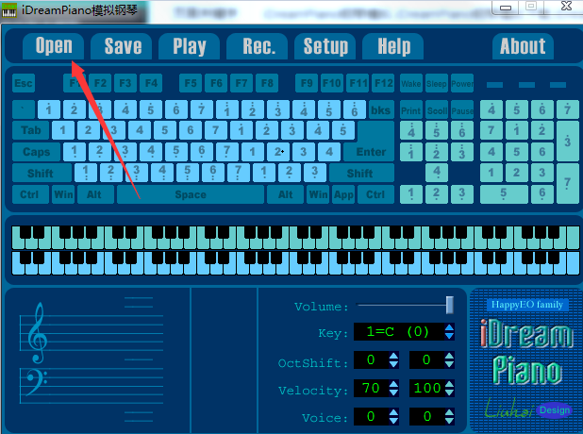Click the Space bar virtual key
The image size is (583, 434).
click(191, 194)
